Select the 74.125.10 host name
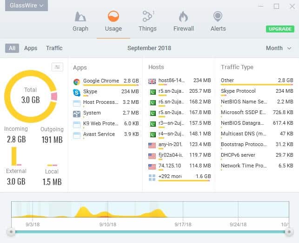The image size is (299, 243). coord(170,166)
